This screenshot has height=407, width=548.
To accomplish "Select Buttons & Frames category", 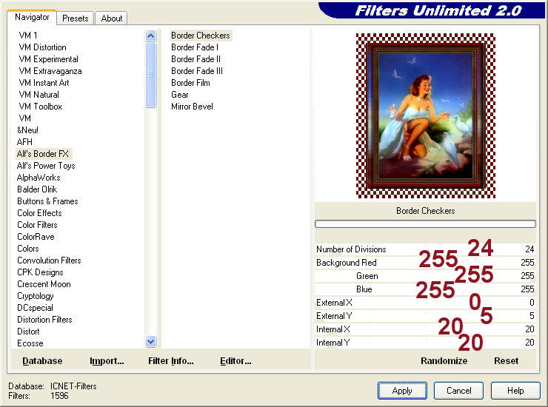I will tap(47, 201).
